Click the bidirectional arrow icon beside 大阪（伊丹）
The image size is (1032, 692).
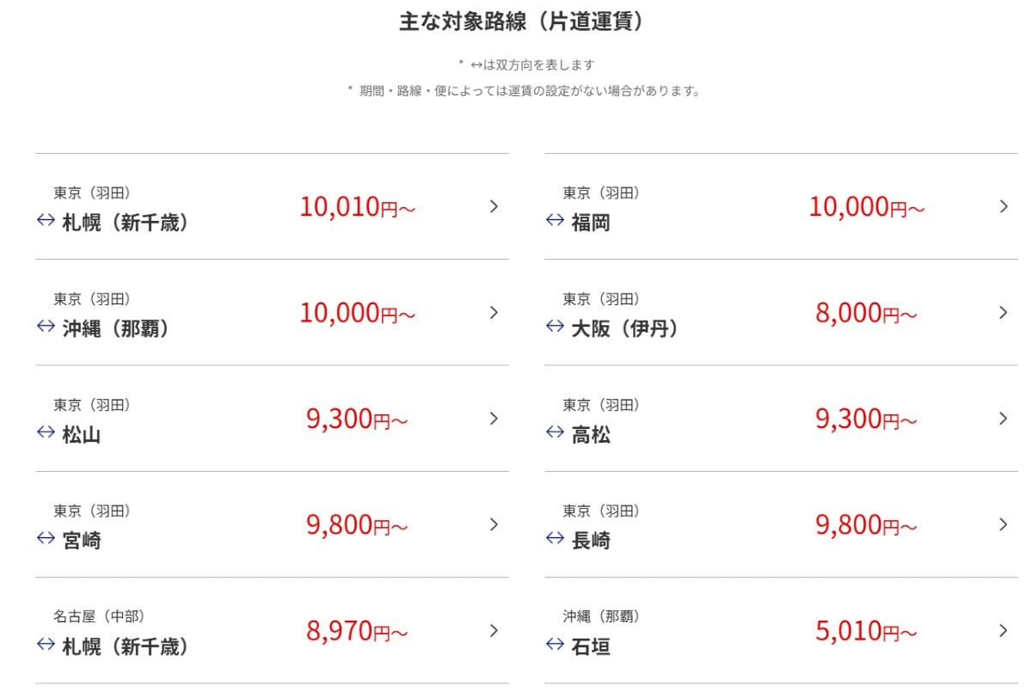[555, 327]
